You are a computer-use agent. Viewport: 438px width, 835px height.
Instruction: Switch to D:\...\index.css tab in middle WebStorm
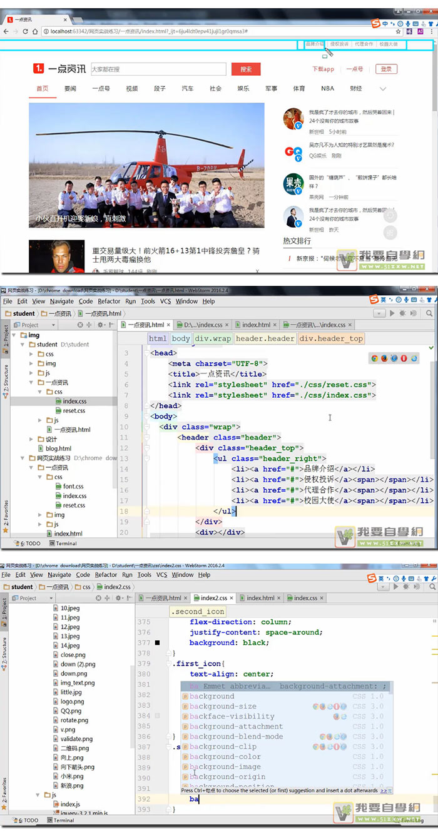[203, 325]
